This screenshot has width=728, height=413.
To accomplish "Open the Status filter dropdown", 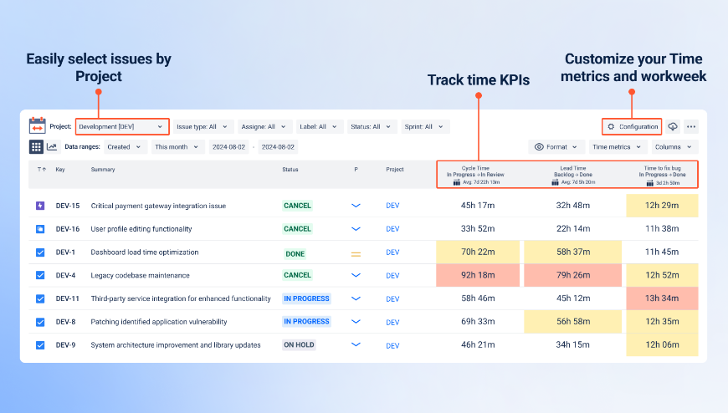I will (372, 127).
